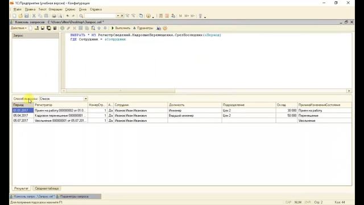Select the 05.04.2017 period cell
The height and width of the screenshot is (205, 364).
[x=23, y=116]
